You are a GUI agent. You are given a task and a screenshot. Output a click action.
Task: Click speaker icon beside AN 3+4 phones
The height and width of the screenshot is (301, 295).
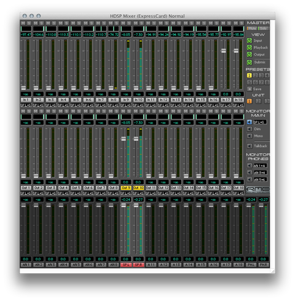click(x=250, y=172)
